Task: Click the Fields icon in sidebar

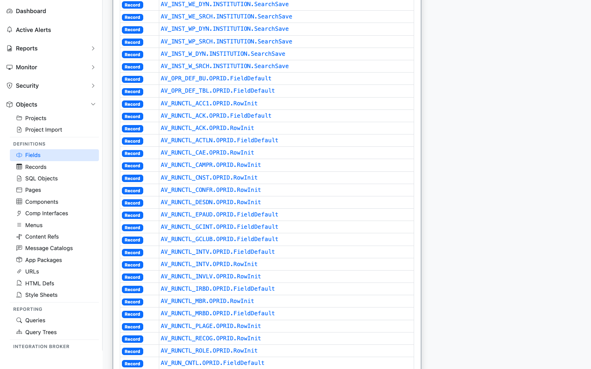Action: click(19, 155)
